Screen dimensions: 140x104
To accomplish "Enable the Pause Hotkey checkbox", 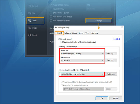I will [51, 9].
